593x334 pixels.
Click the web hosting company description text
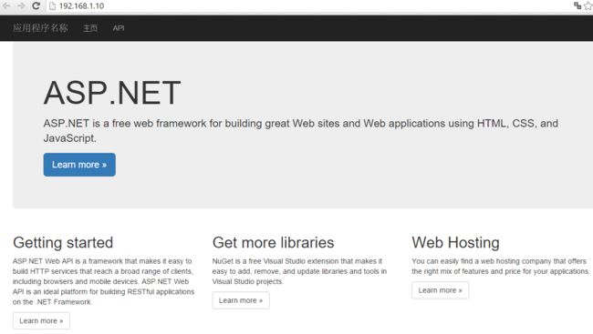[x=501, y=266]
